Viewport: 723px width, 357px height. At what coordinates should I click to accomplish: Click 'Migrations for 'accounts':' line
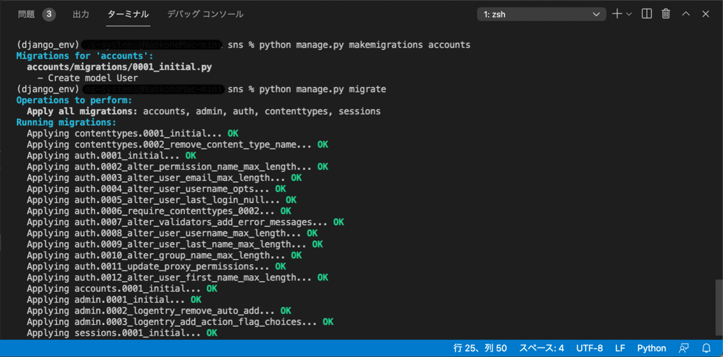85,56
